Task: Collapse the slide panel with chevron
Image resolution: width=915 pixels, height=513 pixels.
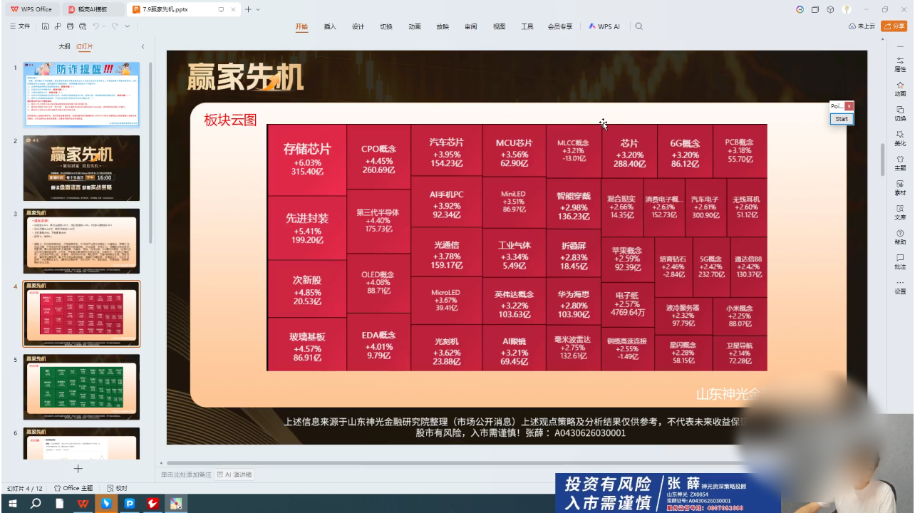Action: click(143, 46)
